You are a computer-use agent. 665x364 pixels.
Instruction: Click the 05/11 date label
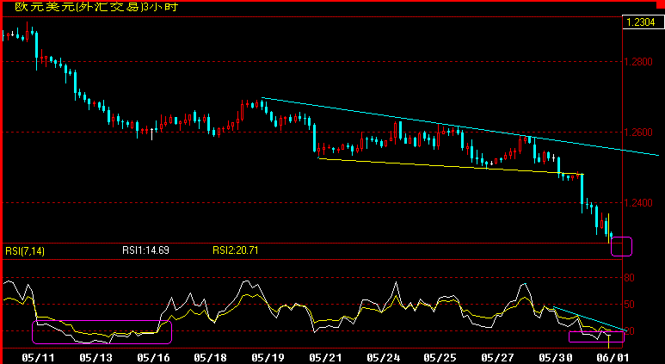pyautogui.click(x=38, y=358)
